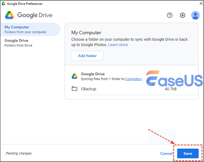This screenshot has width=204, height=162.
Task: Click the My Computer panel heading
Action: tap(86, 33)
